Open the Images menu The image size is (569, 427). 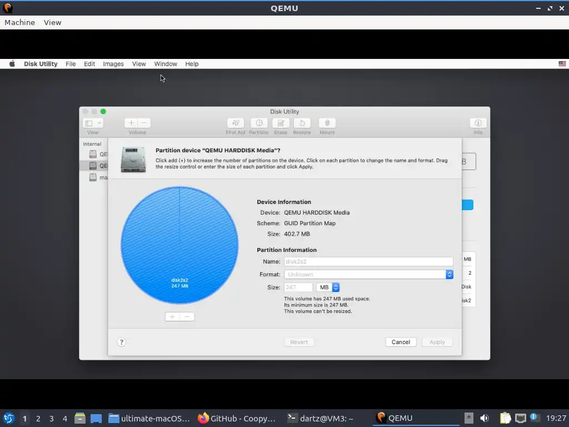[x=113, y=64]
